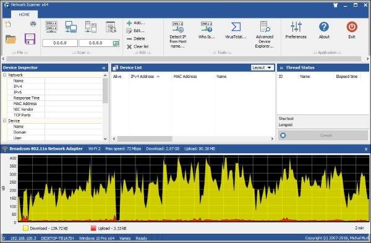Open the Layout dropdown

click(x=262, y=67)
